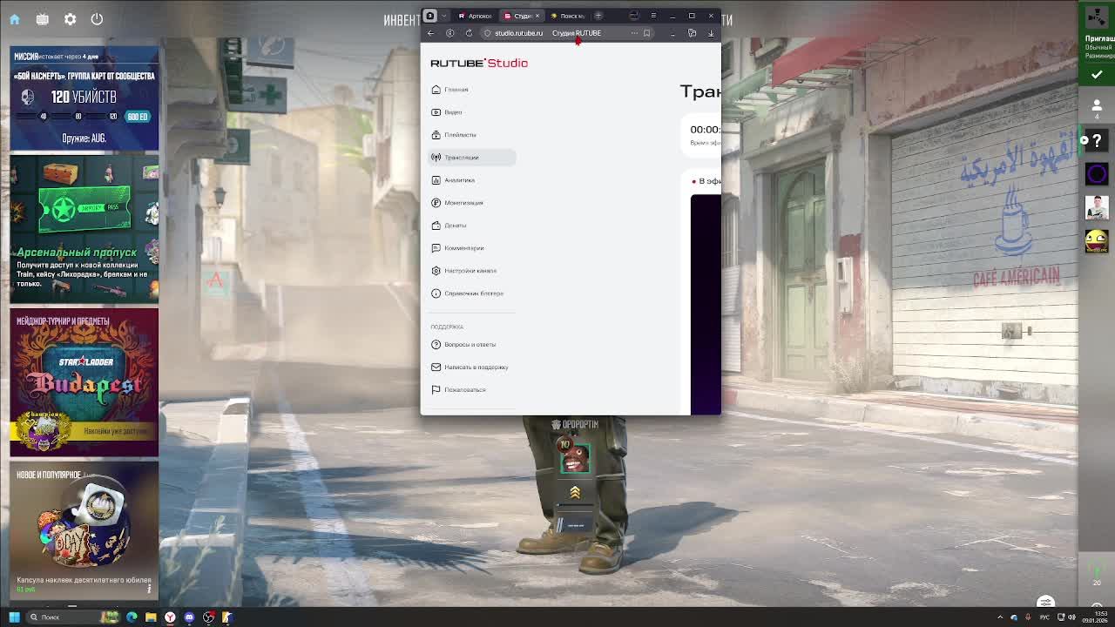Switch to the Артюков browser tab
Viewport: 1115px width, 627px height.
tap(476, 16)
